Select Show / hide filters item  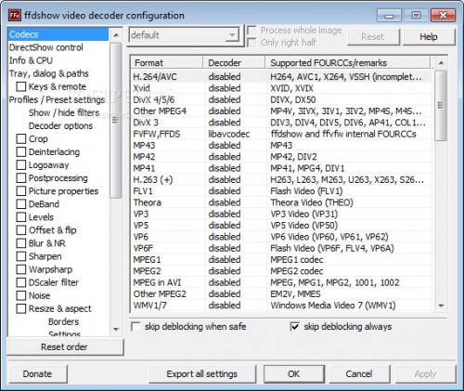(x=64, y=112)
